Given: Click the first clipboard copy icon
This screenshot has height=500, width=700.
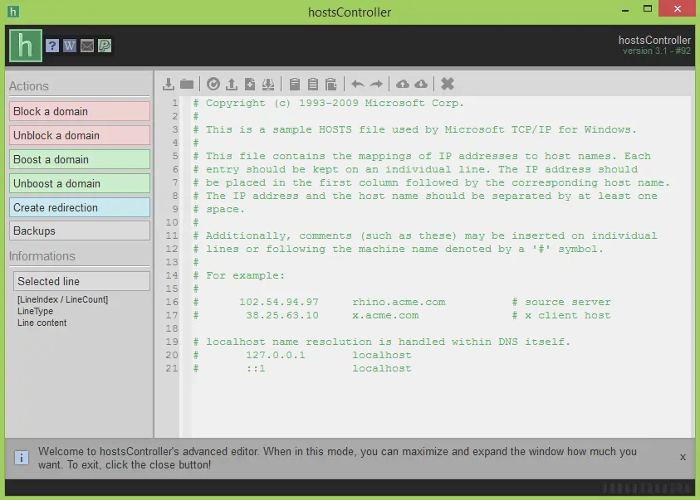Looking at the screenshot, I should pyautogui.click(x=295, y=84).
